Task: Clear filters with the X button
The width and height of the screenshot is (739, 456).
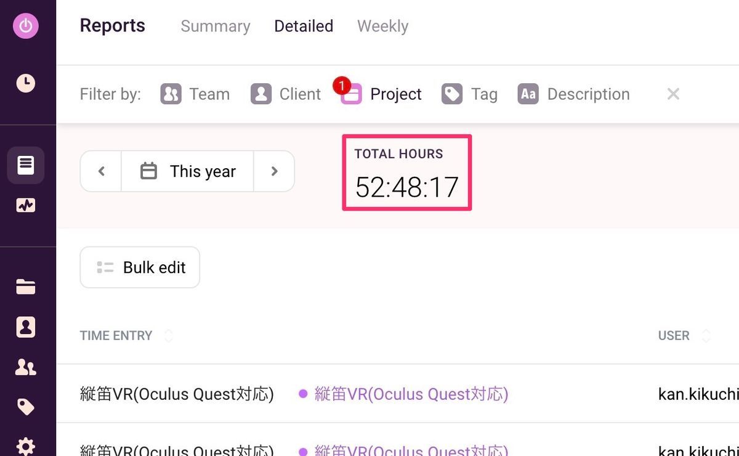Action: [673, 94]
